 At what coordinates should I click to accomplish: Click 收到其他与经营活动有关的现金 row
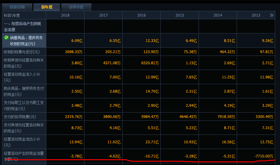[x=24, y=63]
